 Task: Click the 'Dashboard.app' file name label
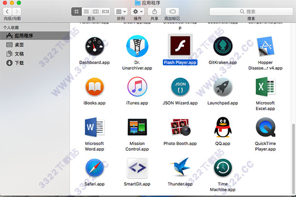pos(94,63)
